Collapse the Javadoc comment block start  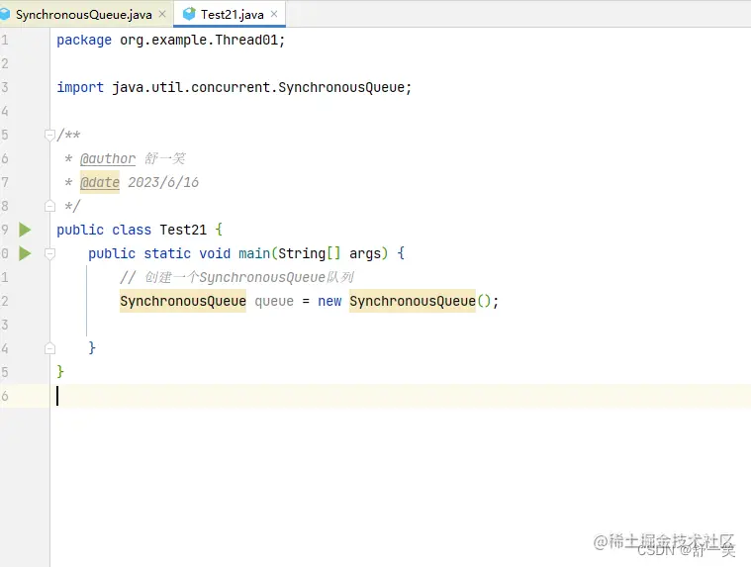[x=49, y=135]
